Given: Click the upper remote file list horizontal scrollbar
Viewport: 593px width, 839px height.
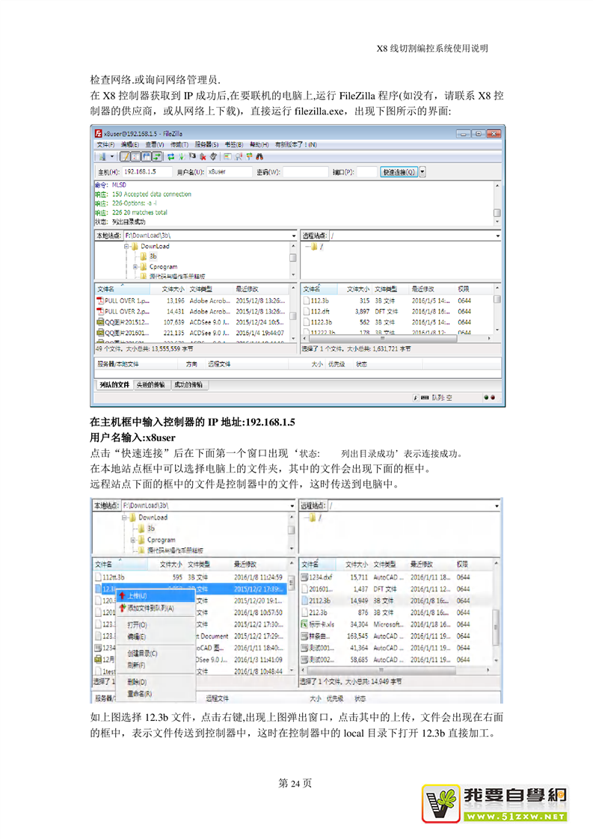Looking at the screenshot, I should click(396, 338).
